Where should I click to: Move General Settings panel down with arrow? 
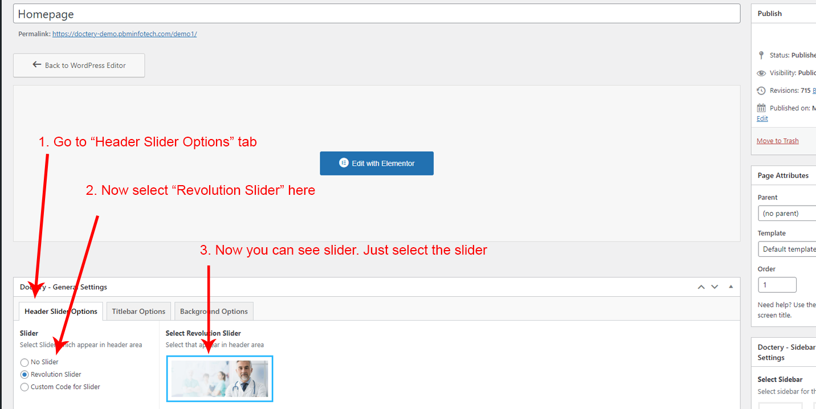click(x=715, y=287)
